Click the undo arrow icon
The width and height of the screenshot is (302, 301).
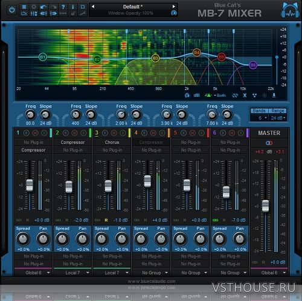coord(43,7)
